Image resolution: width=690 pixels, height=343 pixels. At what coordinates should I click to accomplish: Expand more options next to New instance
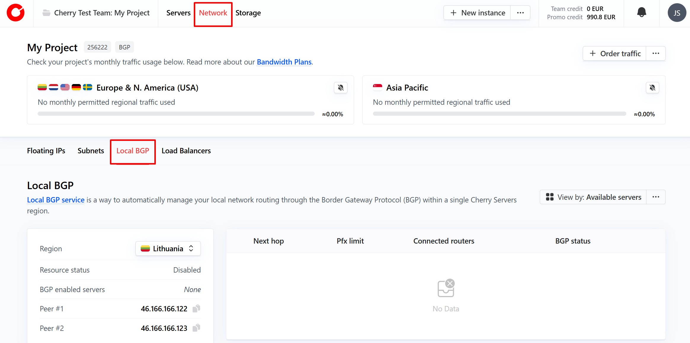click(x=520, y=13)
